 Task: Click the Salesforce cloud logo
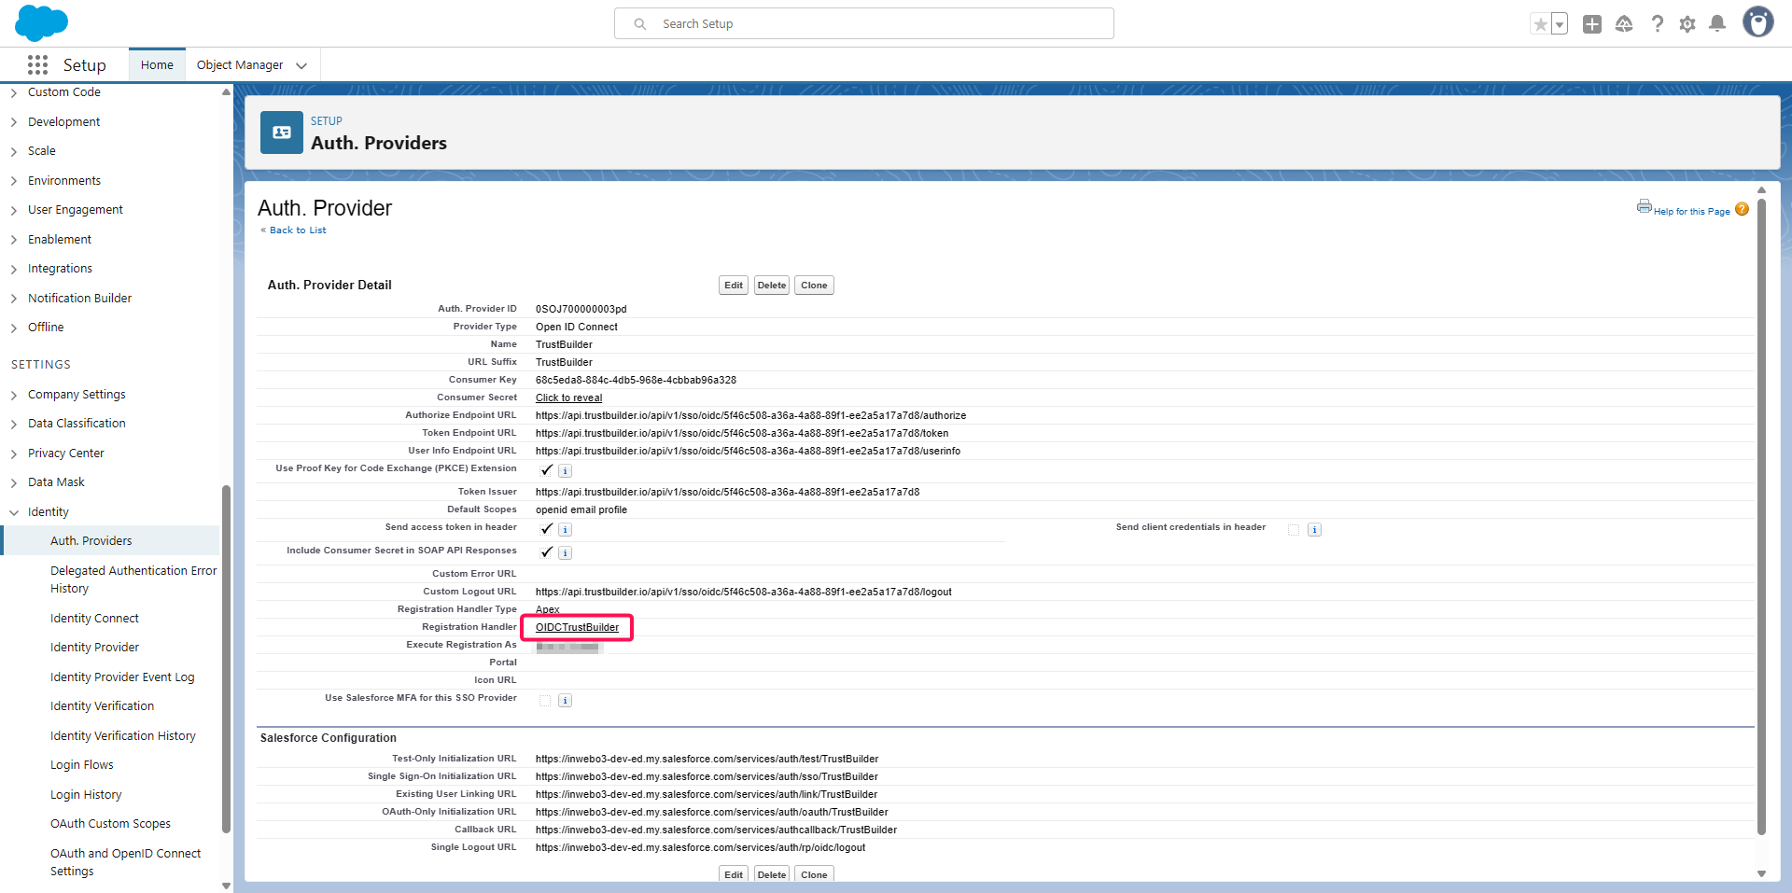(41, 22)
